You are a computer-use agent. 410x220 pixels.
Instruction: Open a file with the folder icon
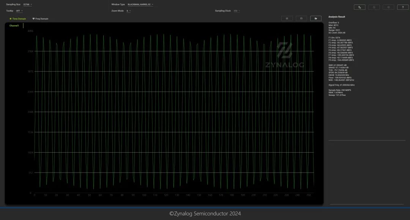coord(316,18)
